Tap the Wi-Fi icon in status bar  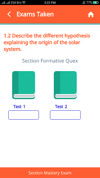[24, 3]
